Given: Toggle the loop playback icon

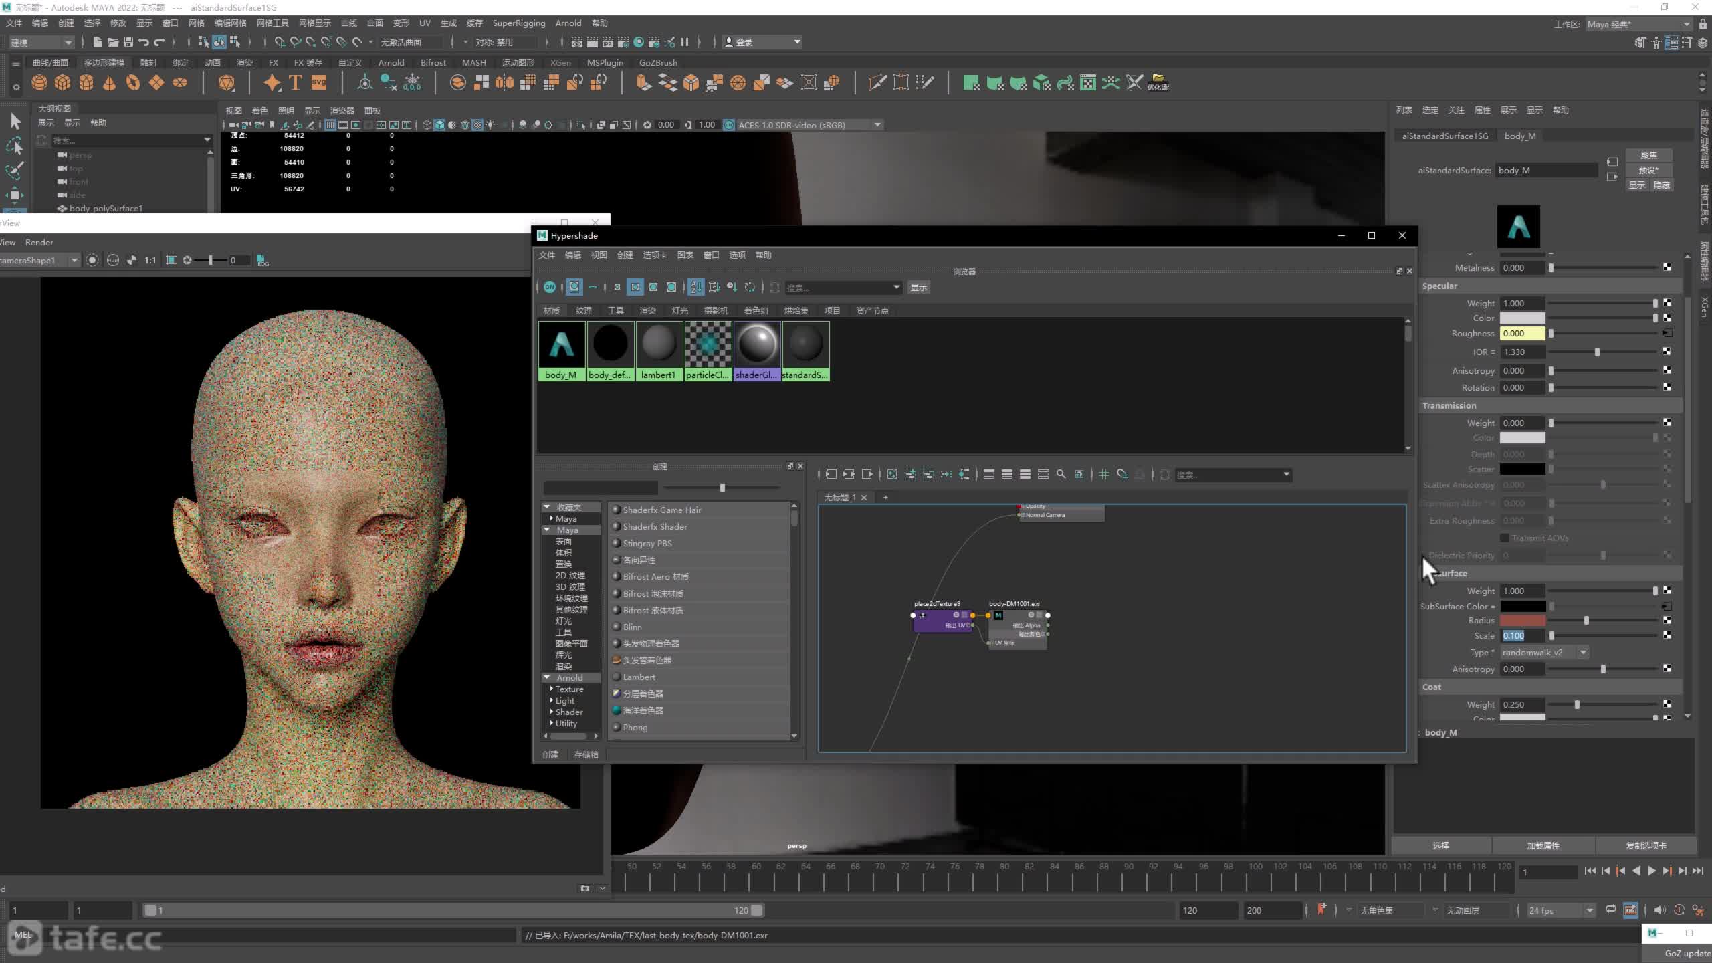Looking at the screenshot, I should (x=1611, y=909).
